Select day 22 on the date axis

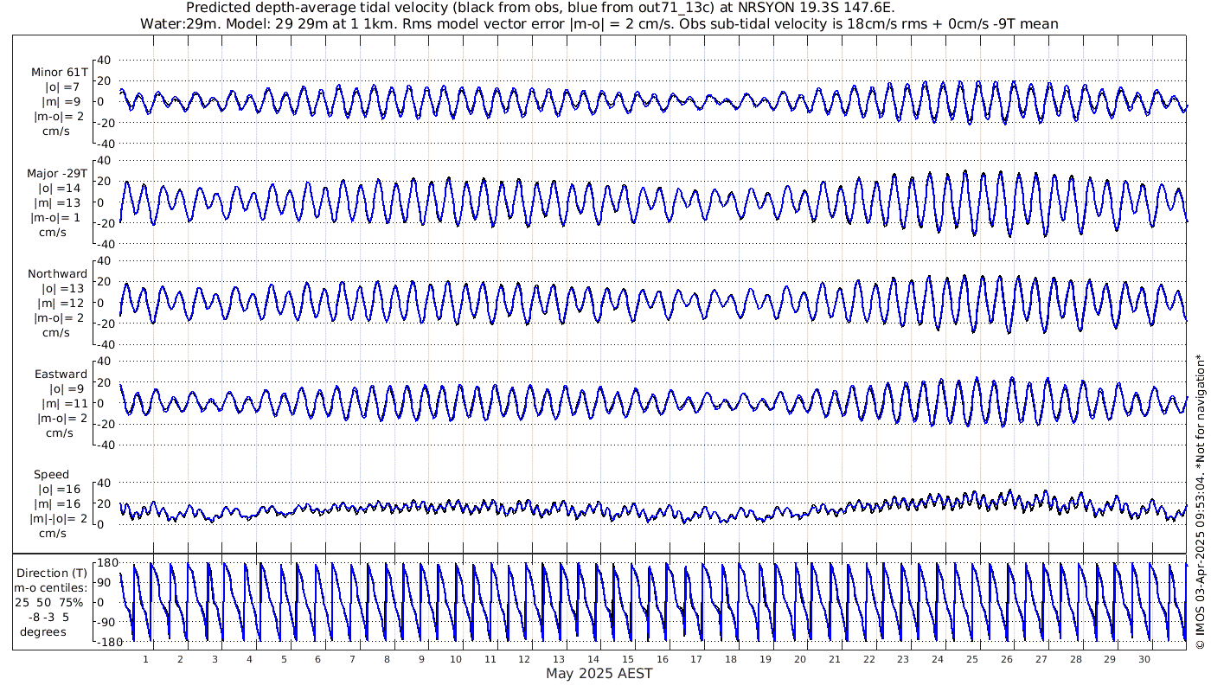pyautogui.click(x=868, y=659)
